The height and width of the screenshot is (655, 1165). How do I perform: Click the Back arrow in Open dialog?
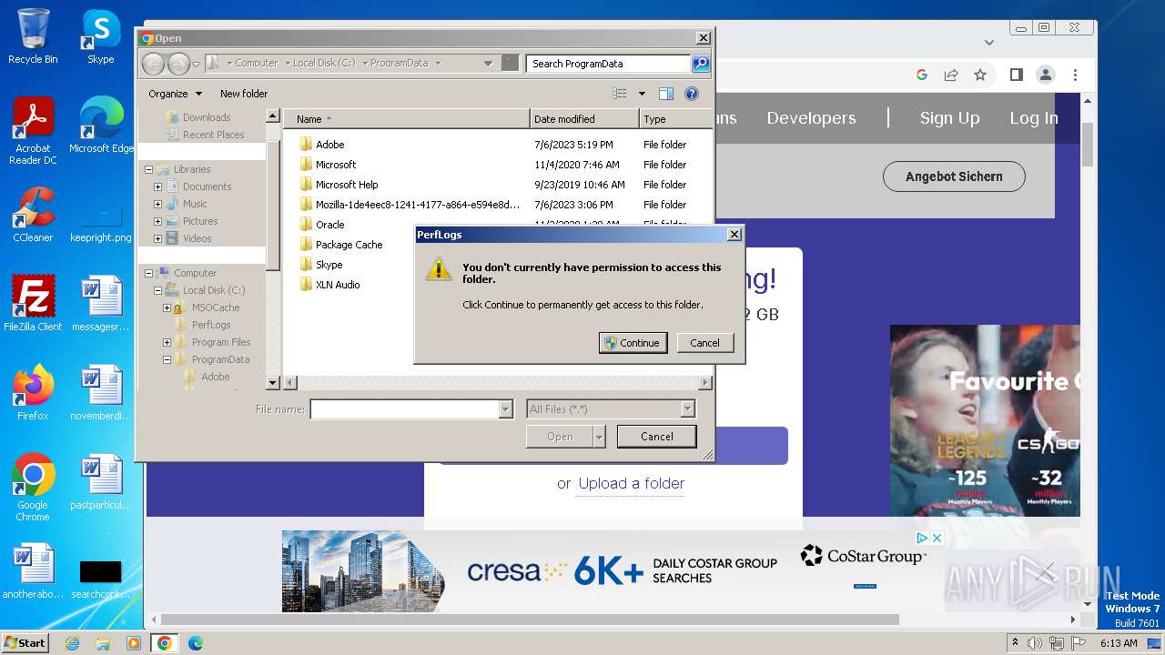153,63
